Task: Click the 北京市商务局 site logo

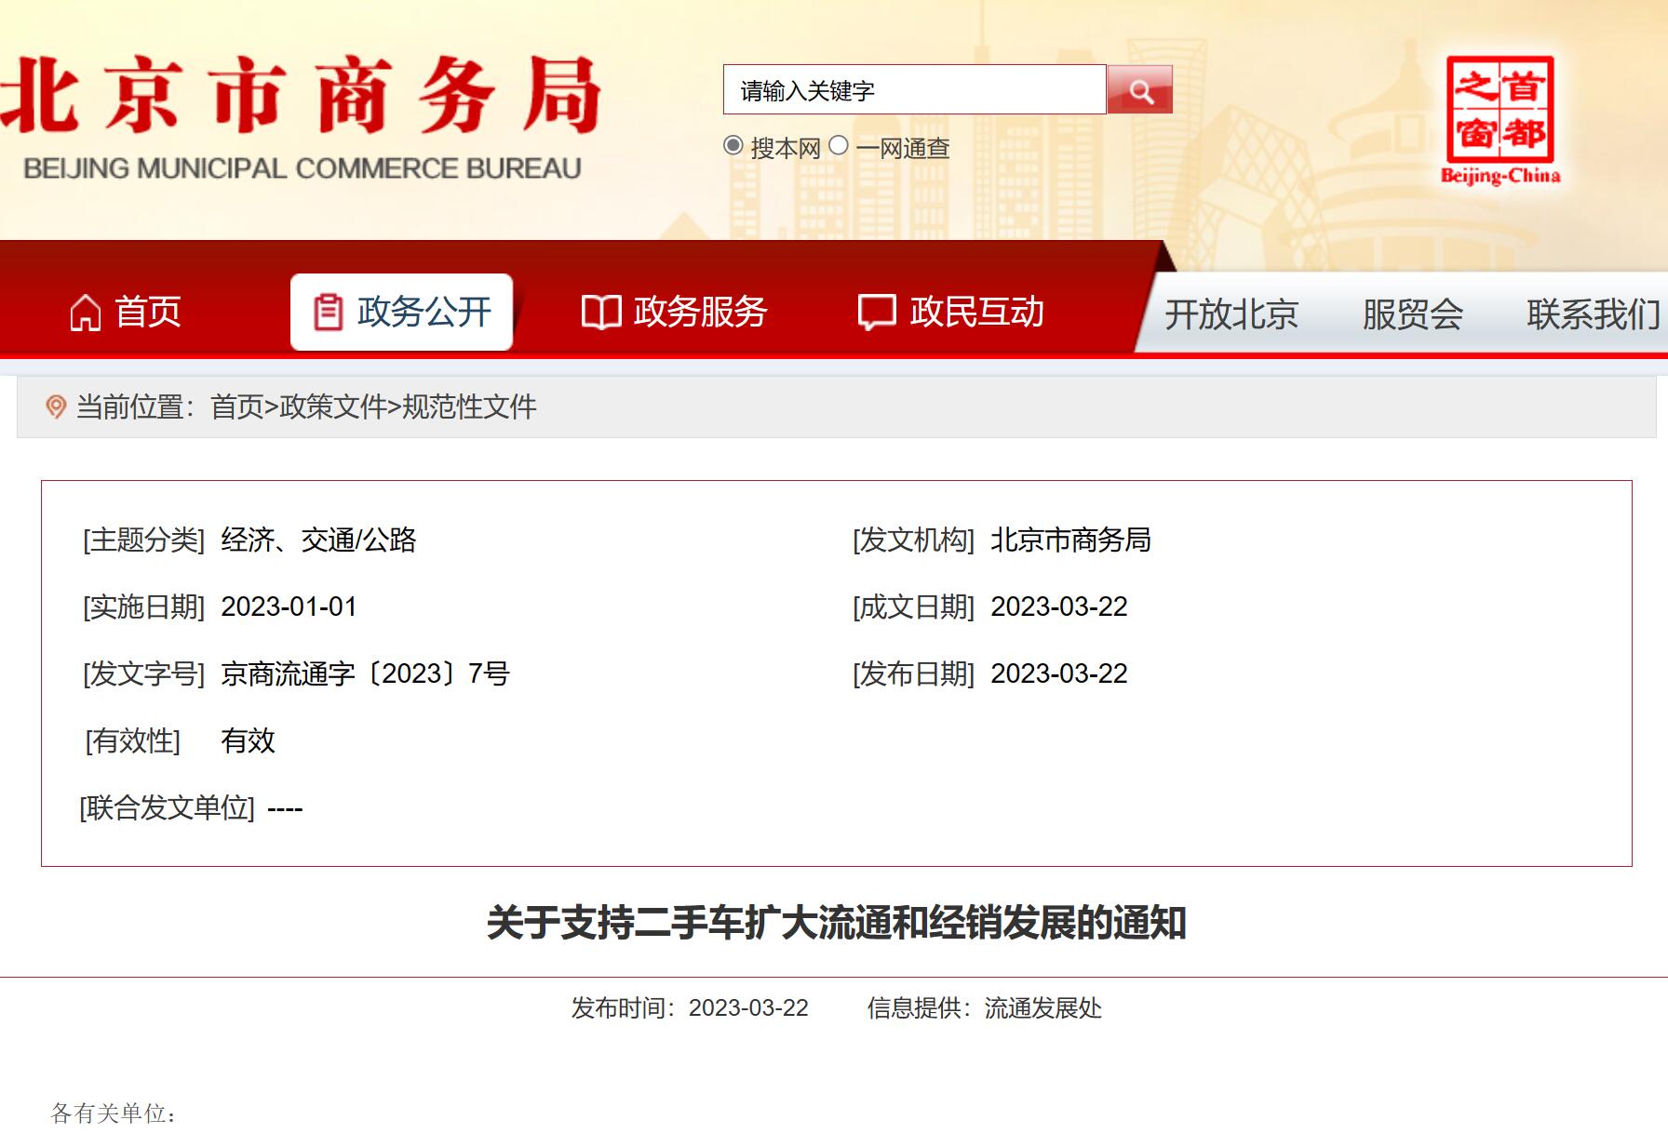Action: click(302, 116)
